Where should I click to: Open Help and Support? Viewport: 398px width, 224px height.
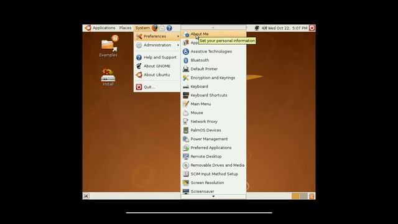point(157,57)
